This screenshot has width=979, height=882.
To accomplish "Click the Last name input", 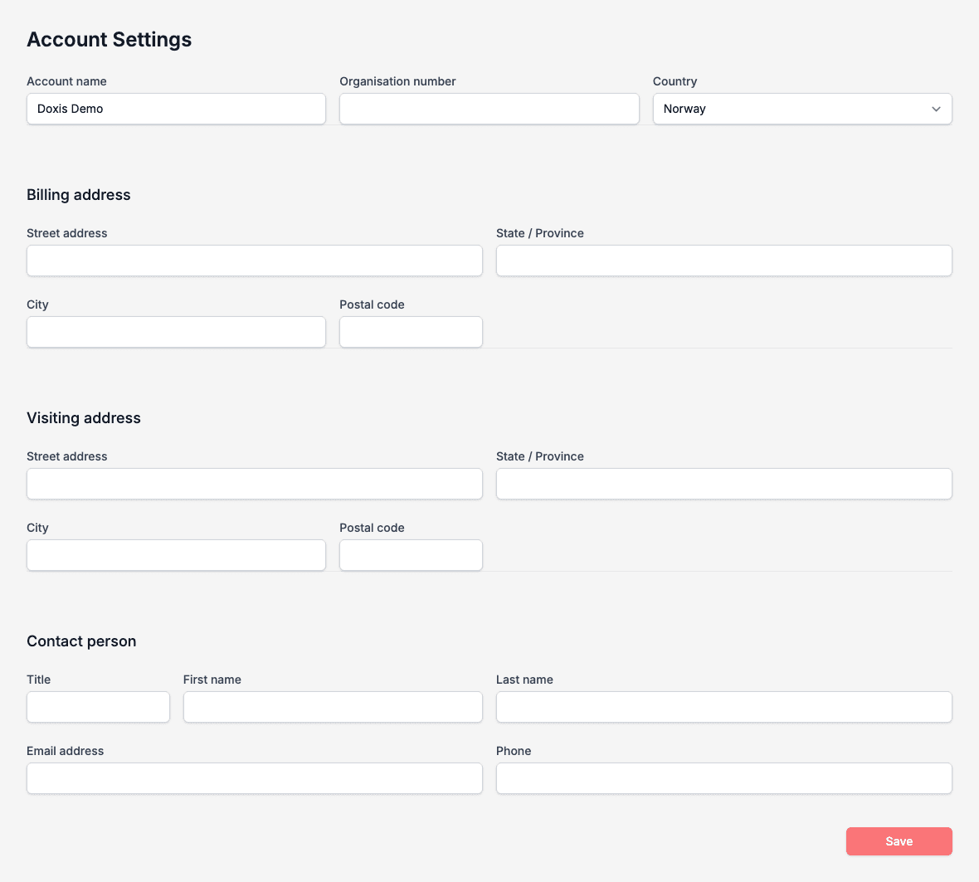I will pyautogui.click(x=723, y=707).
